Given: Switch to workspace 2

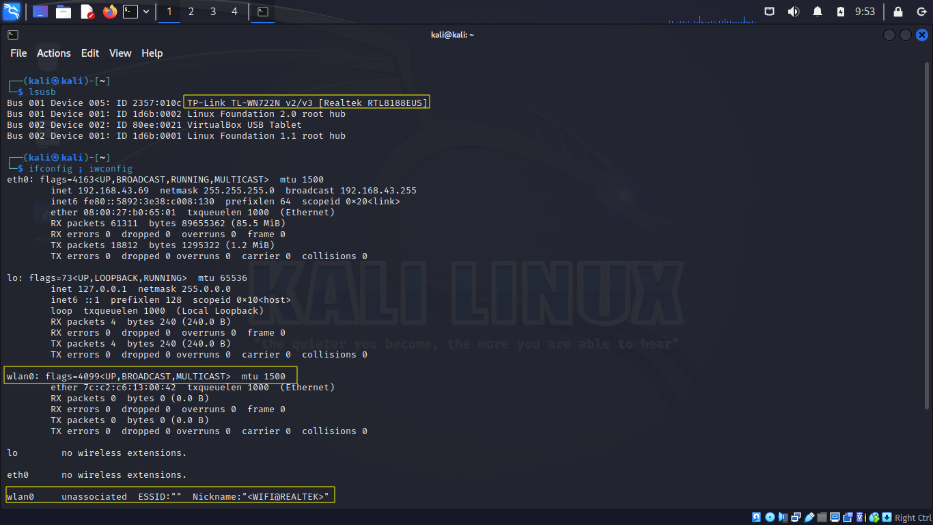Looking at the screenshot, I should (191, 12).
